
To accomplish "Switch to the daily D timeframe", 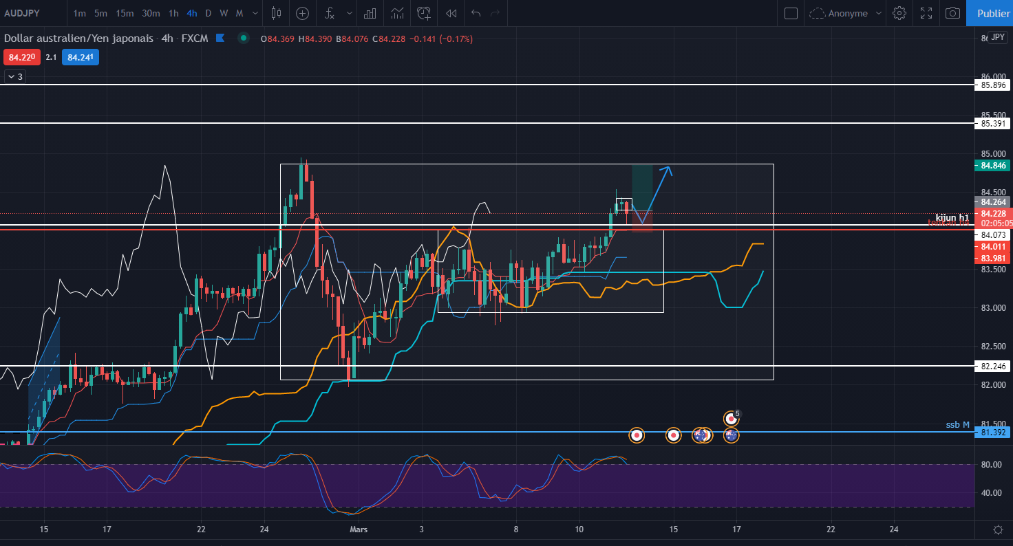I will (x=208, y=13).
